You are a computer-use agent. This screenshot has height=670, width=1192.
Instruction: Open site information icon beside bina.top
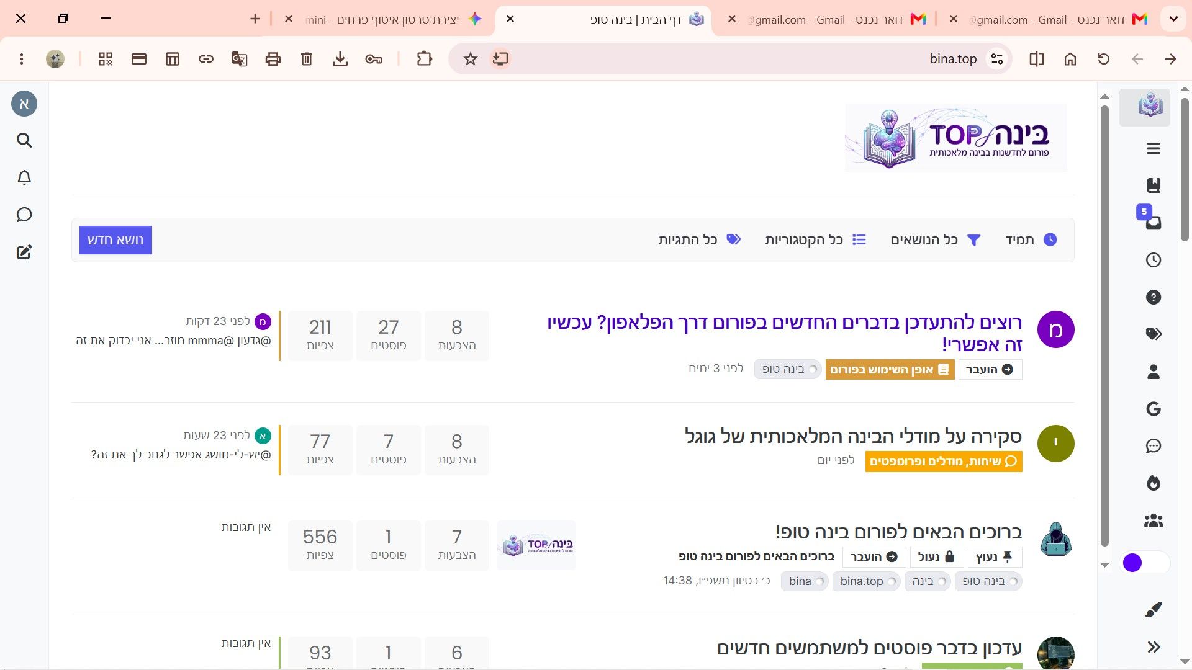[x=997, y=59]
